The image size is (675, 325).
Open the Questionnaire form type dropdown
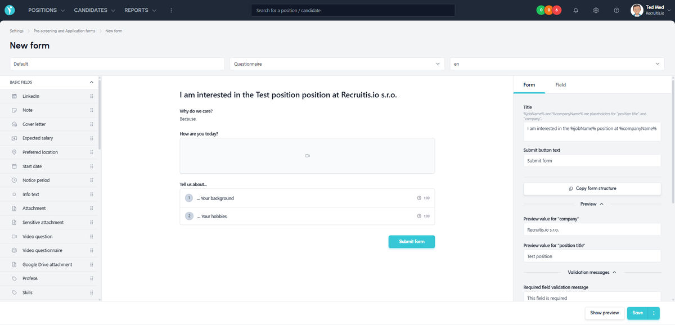tap(337, 64)
